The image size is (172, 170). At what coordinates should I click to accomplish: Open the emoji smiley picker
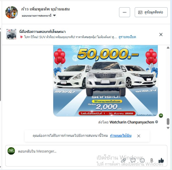pos(142,160)
